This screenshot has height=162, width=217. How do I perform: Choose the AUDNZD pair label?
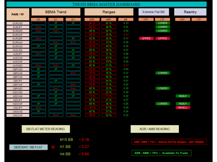[x=18, y=65]
